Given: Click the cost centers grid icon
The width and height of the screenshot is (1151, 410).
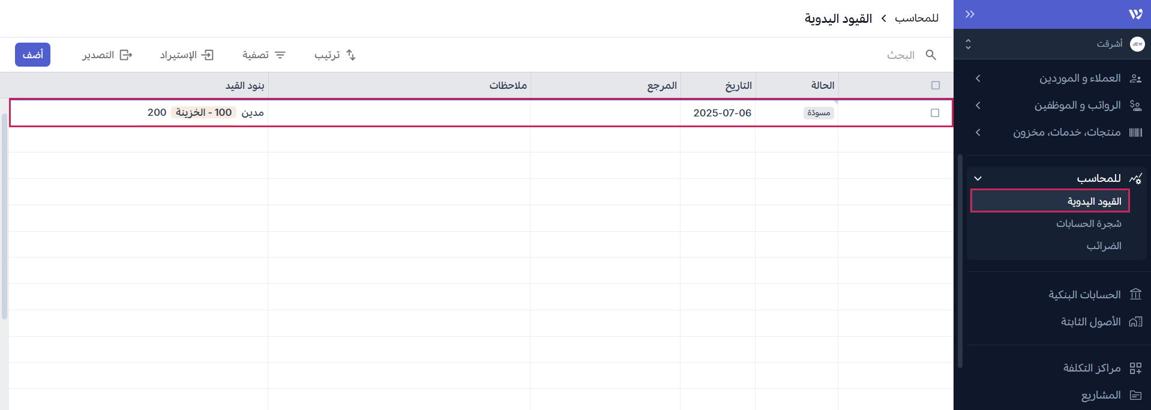Looking at the screenshot, I should pos(1135,368).
